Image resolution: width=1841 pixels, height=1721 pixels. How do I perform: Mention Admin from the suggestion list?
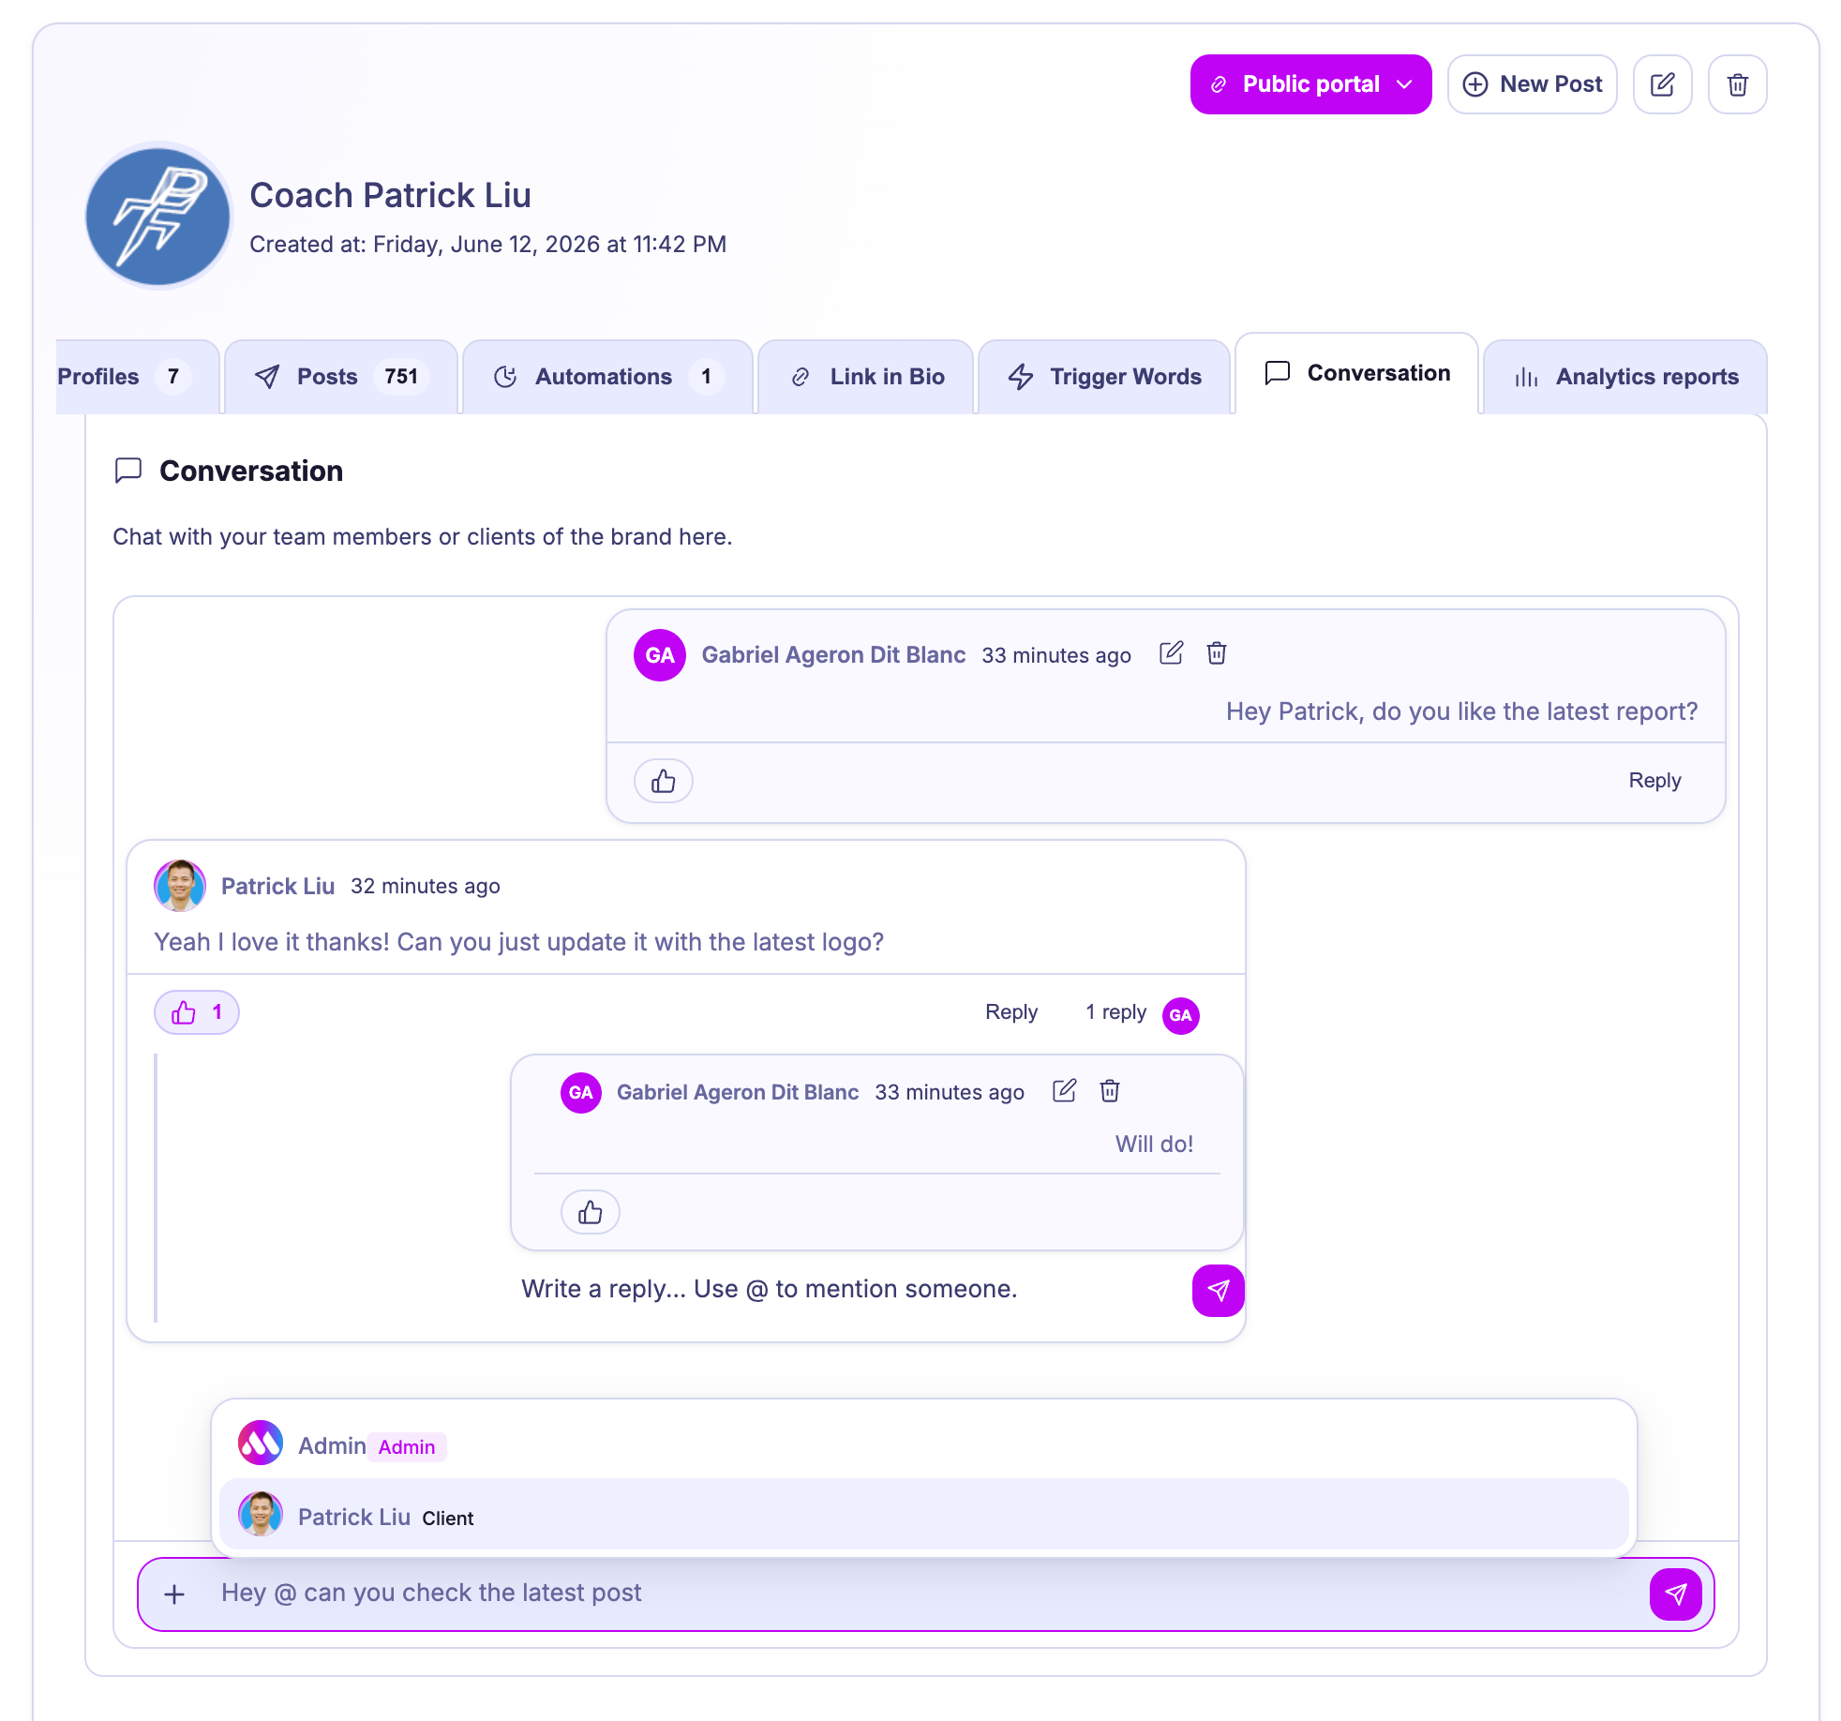click(x=923, y=1444)
